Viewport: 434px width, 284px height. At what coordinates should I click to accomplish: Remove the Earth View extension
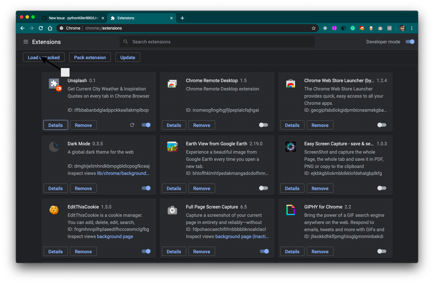(202, 188)
